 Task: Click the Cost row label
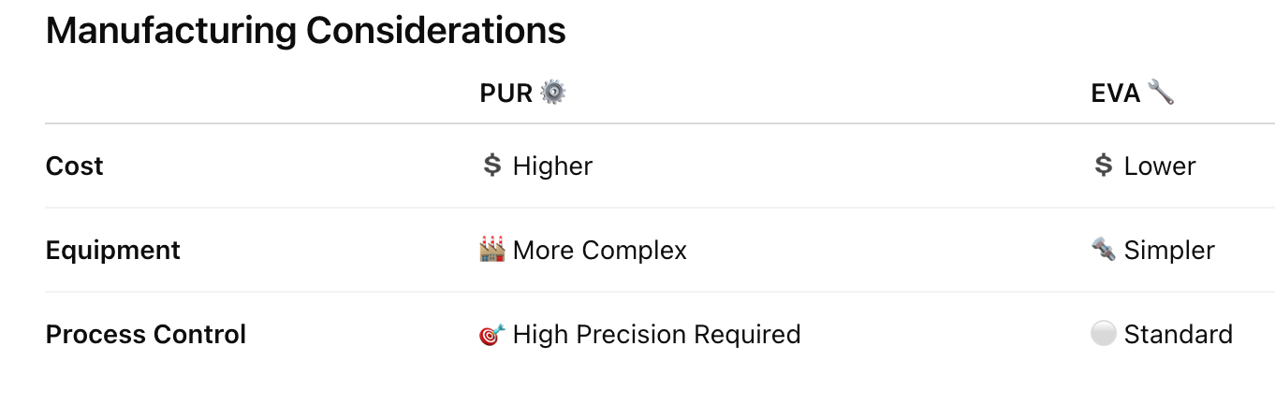click(75, 166)
